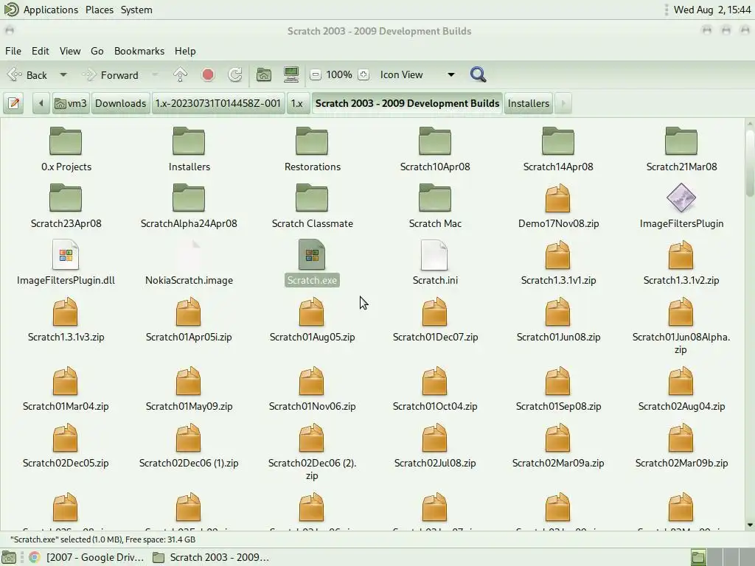The height and width of the screenshot is (566, 755).
Task: Open the Back history dropdown arrow
Action: pyautogui.click(x=63, y=74)
